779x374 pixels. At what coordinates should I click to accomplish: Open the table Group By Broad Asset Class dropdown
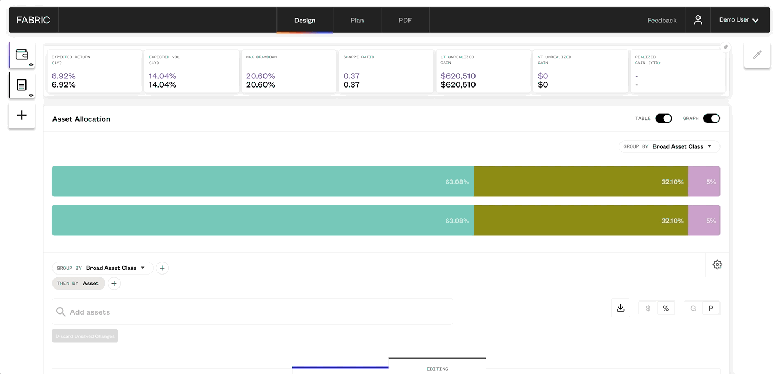pos(103,268)
